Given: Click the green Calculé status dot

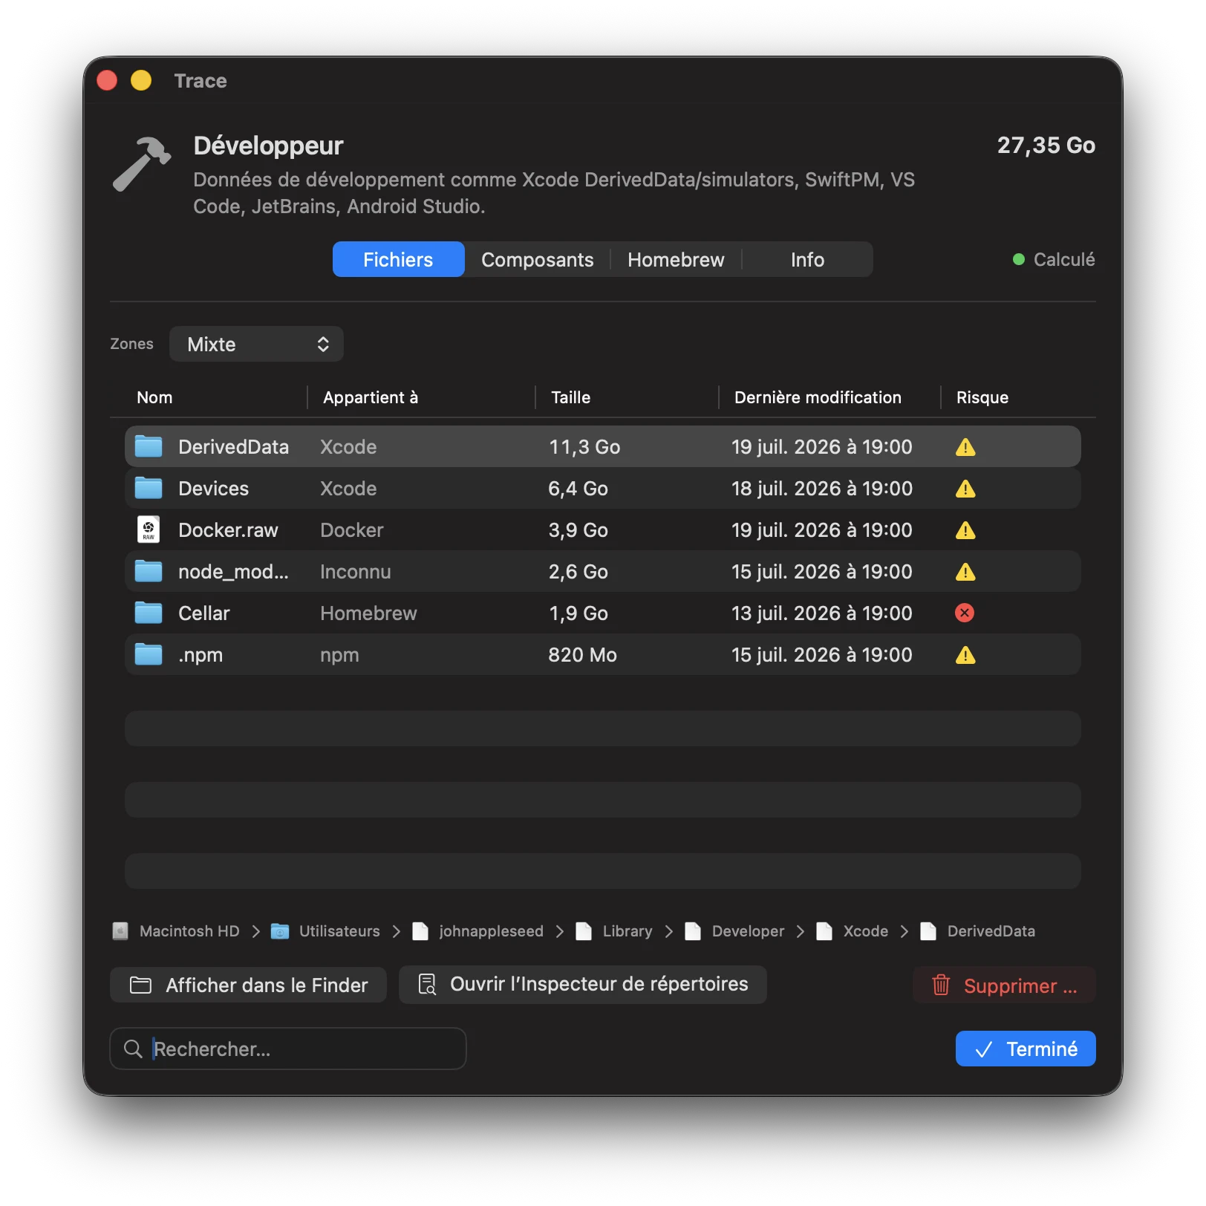Looking at the screenshot, I should pos(1019,259).
